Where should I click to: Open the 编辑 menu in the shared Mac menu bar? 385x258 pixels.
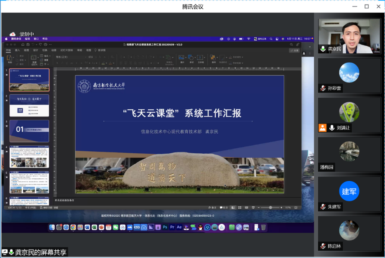point(27,39)
